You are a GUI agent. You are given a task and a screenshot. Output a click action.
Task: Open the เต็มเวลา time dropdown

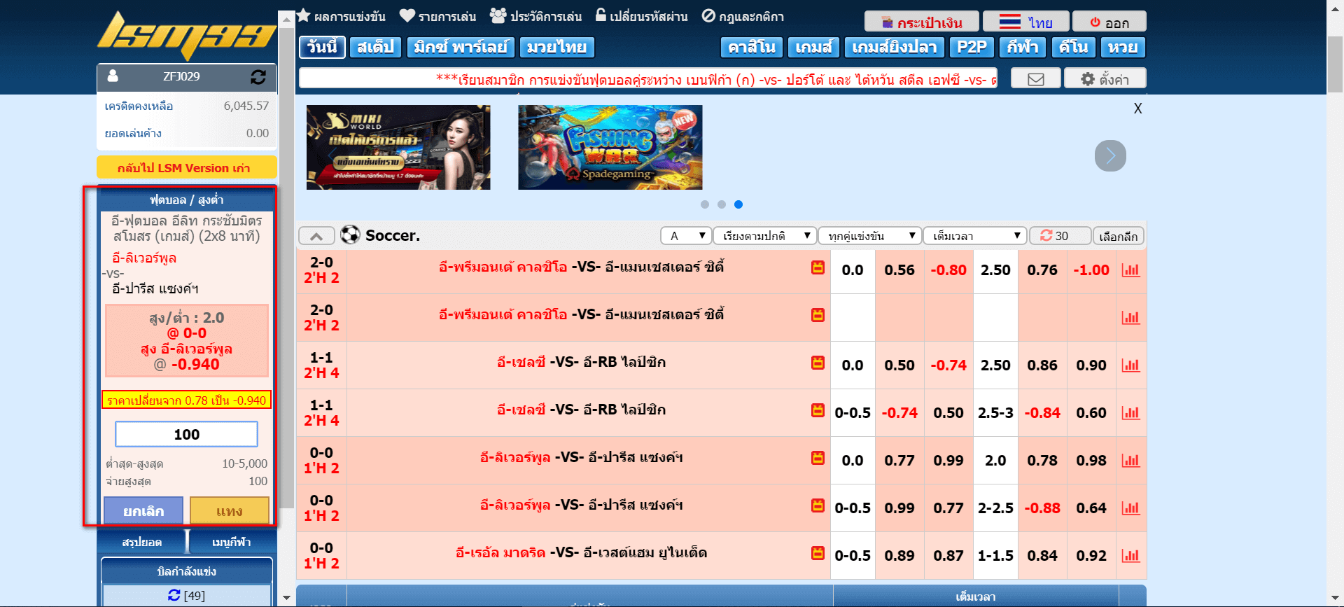coord(974,236)
